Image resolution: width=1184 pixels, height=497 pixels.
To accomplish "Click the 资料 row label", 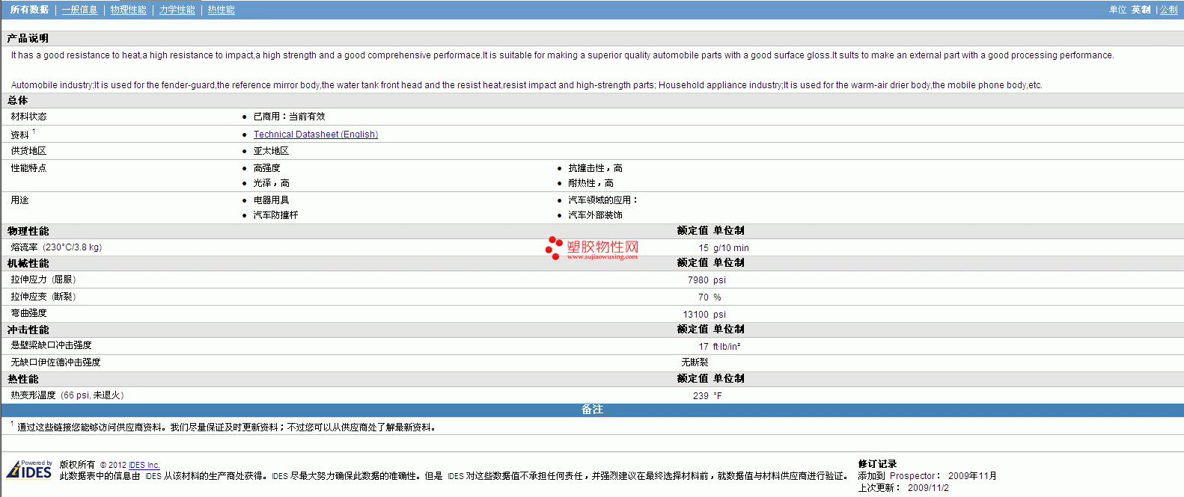I will (x=19, y=135).
